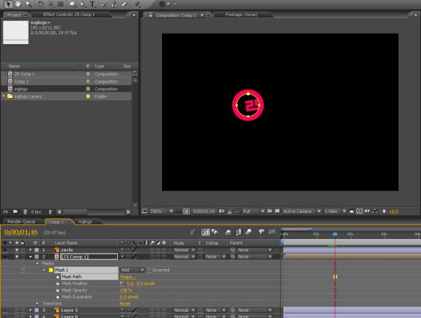Switch to Effect Controls: 25 Comp 1 tab
421x318 pixels.
69,15
